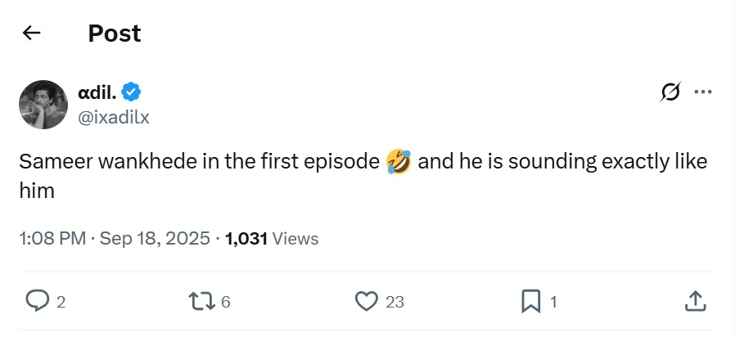735x337 pixels.
Task: Bookmark this post
Action: [530, 302]
